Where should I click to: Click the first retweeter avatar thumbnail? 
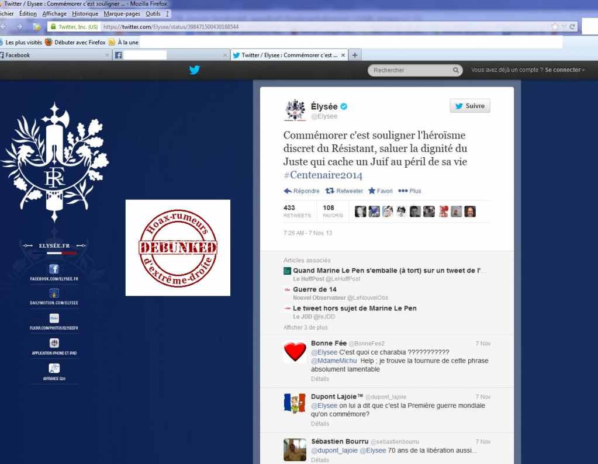pos(361,211)
